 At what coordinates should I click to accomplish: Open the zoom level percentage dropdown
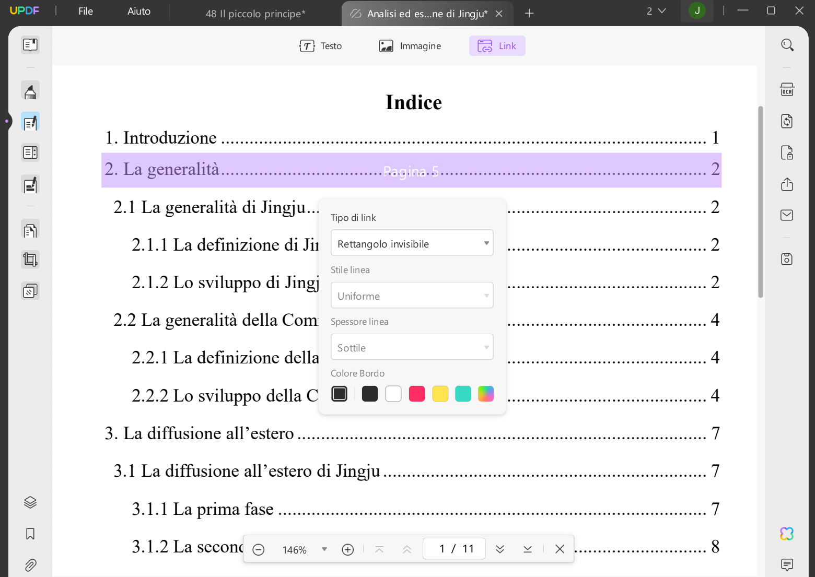[x=324, y=549]
